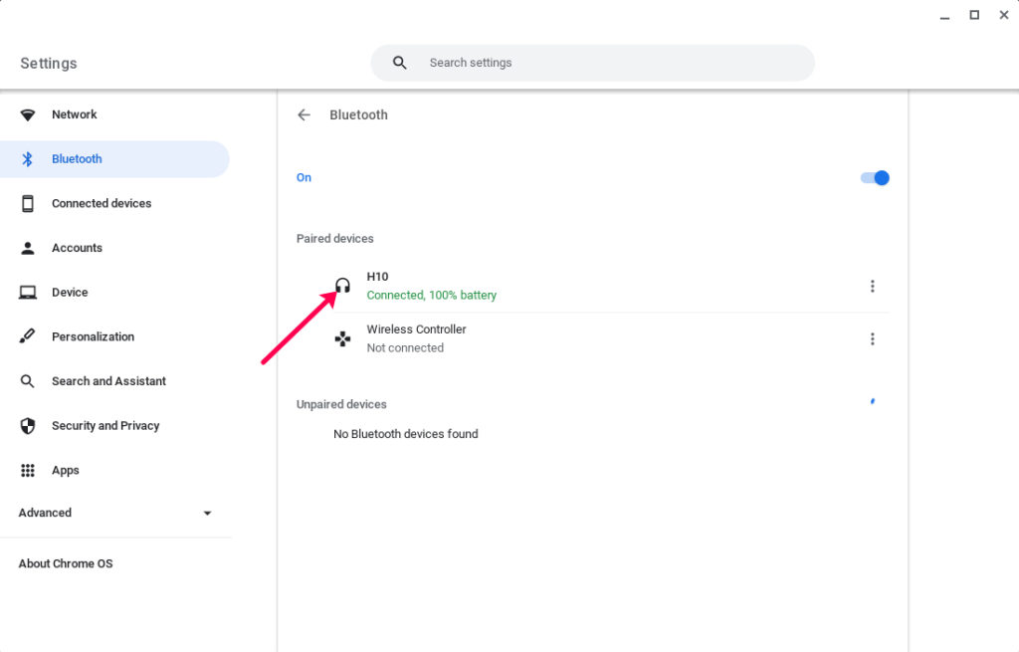1019x652 pixels.
Task: Select Bluetooth in the sidebar
Action: (x=115, y=159)
